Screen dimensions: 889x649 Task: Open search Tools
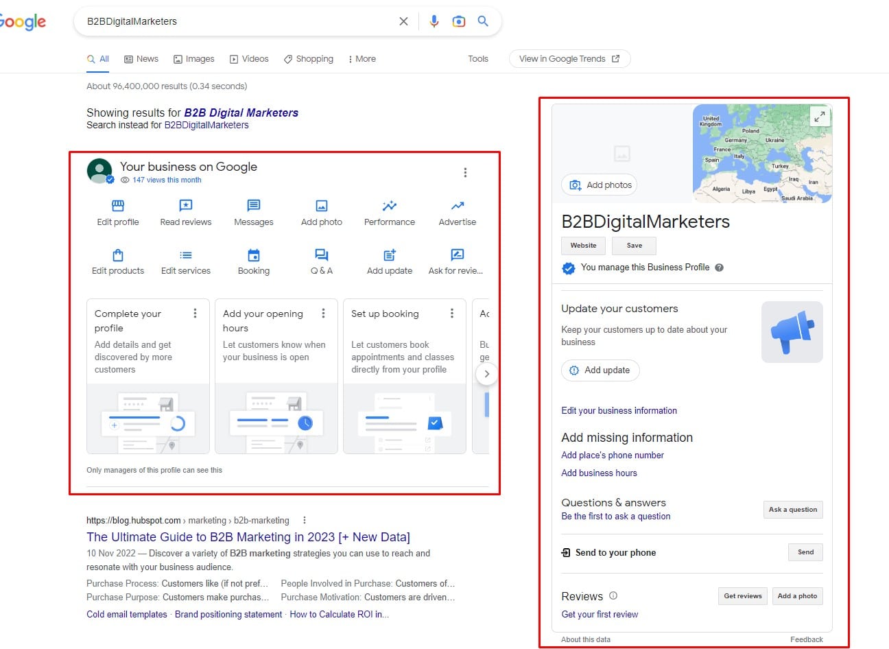coord(478,59)
